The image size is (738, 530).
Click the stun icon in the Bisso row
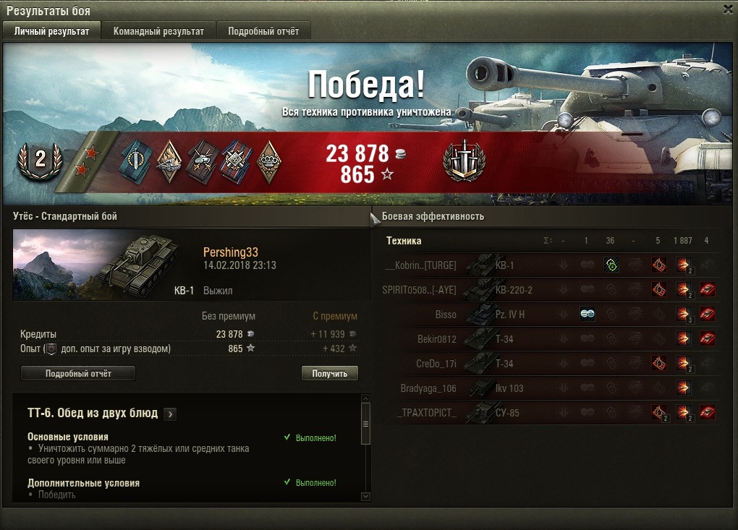587,314
